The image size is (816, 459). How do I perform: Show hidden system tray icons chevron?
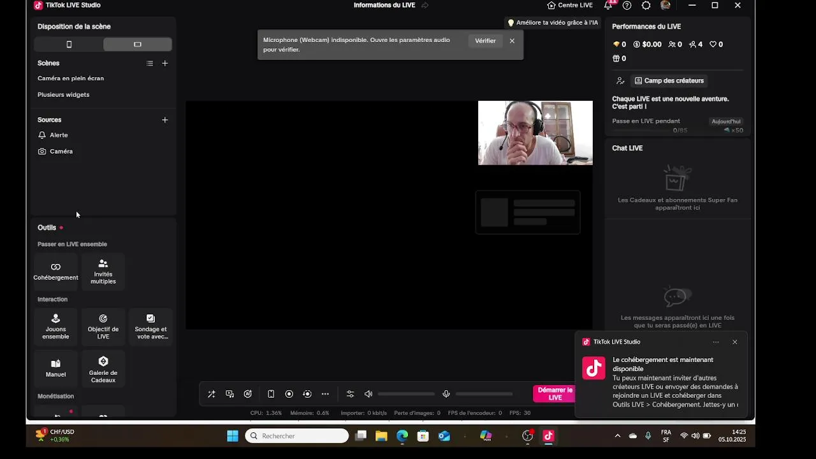tap(617, 436)
